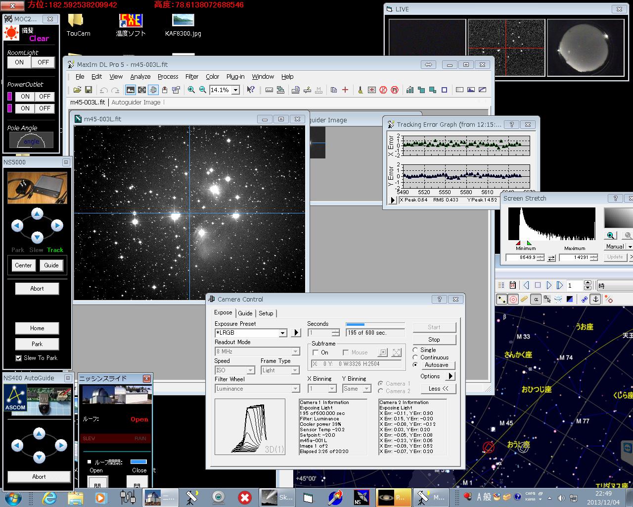633x507 pixels.
Task: Switch second PowerOutlet OFF
Action: click(x=45, y=108)
